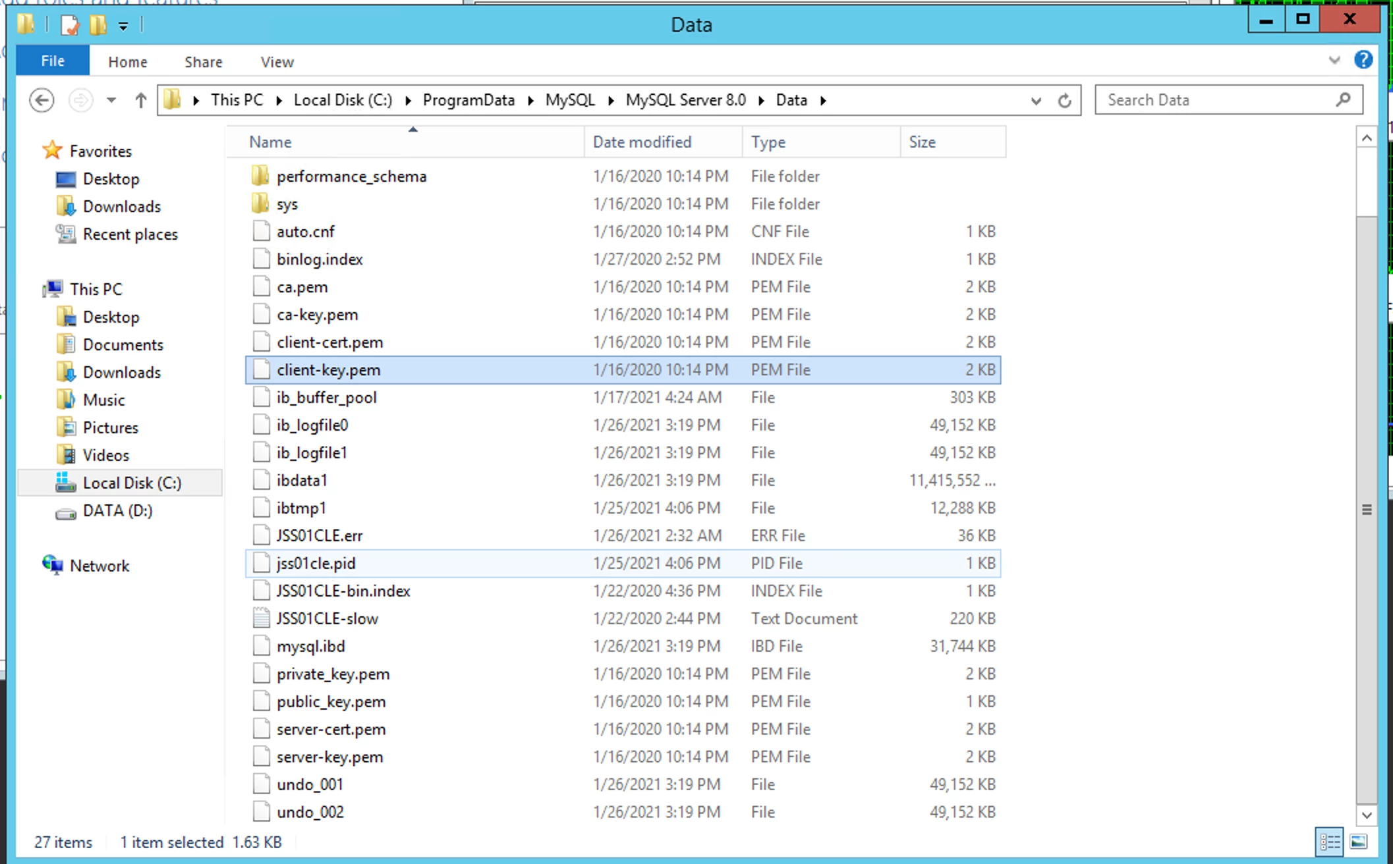Click the scrollbar up arrow
Image resolution: width=1393 pixels, height=864 pixels.
point(1367,138)
